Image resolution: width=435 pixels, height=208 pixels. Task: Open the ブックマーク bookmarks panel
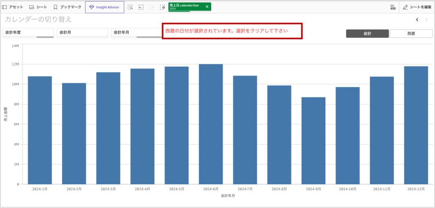67,7
